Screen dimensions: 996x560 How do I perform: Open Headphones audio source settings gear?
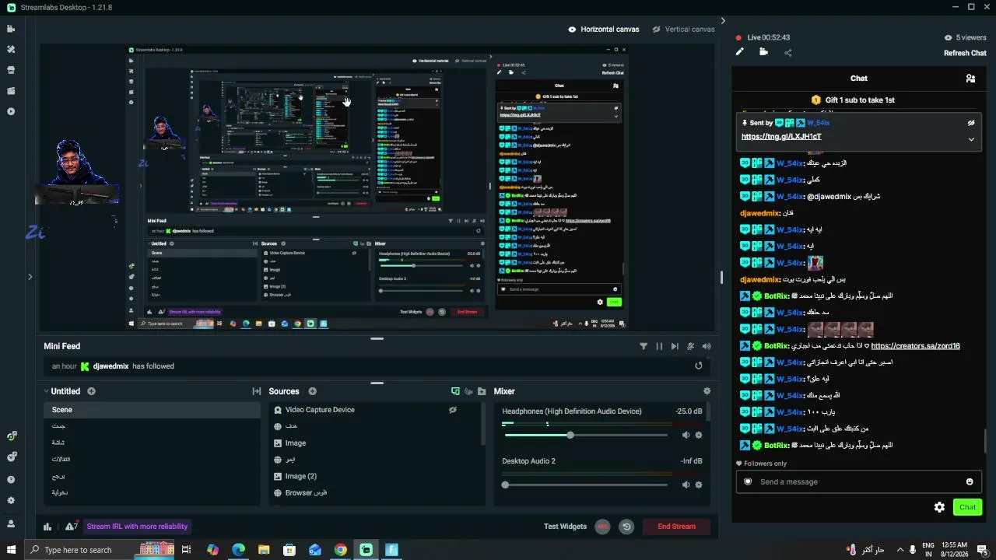[699, 436]
